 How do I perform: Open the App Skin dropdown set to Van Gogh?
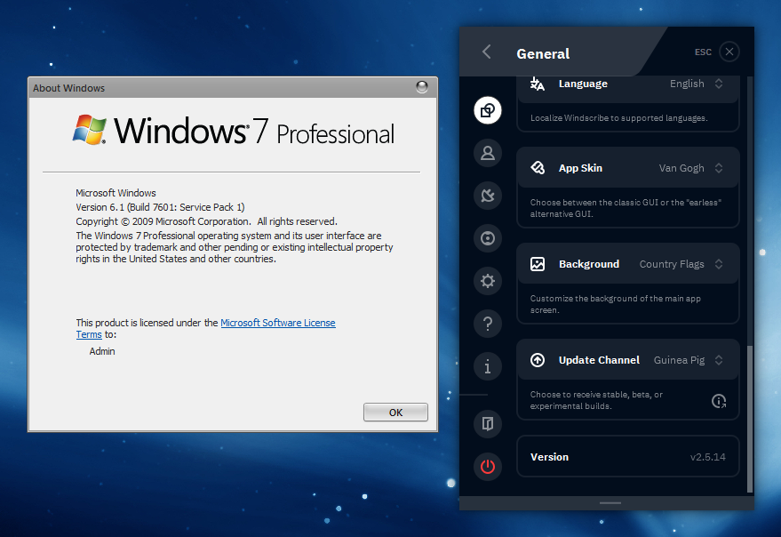pyautogui.click(x=691, y=168)
